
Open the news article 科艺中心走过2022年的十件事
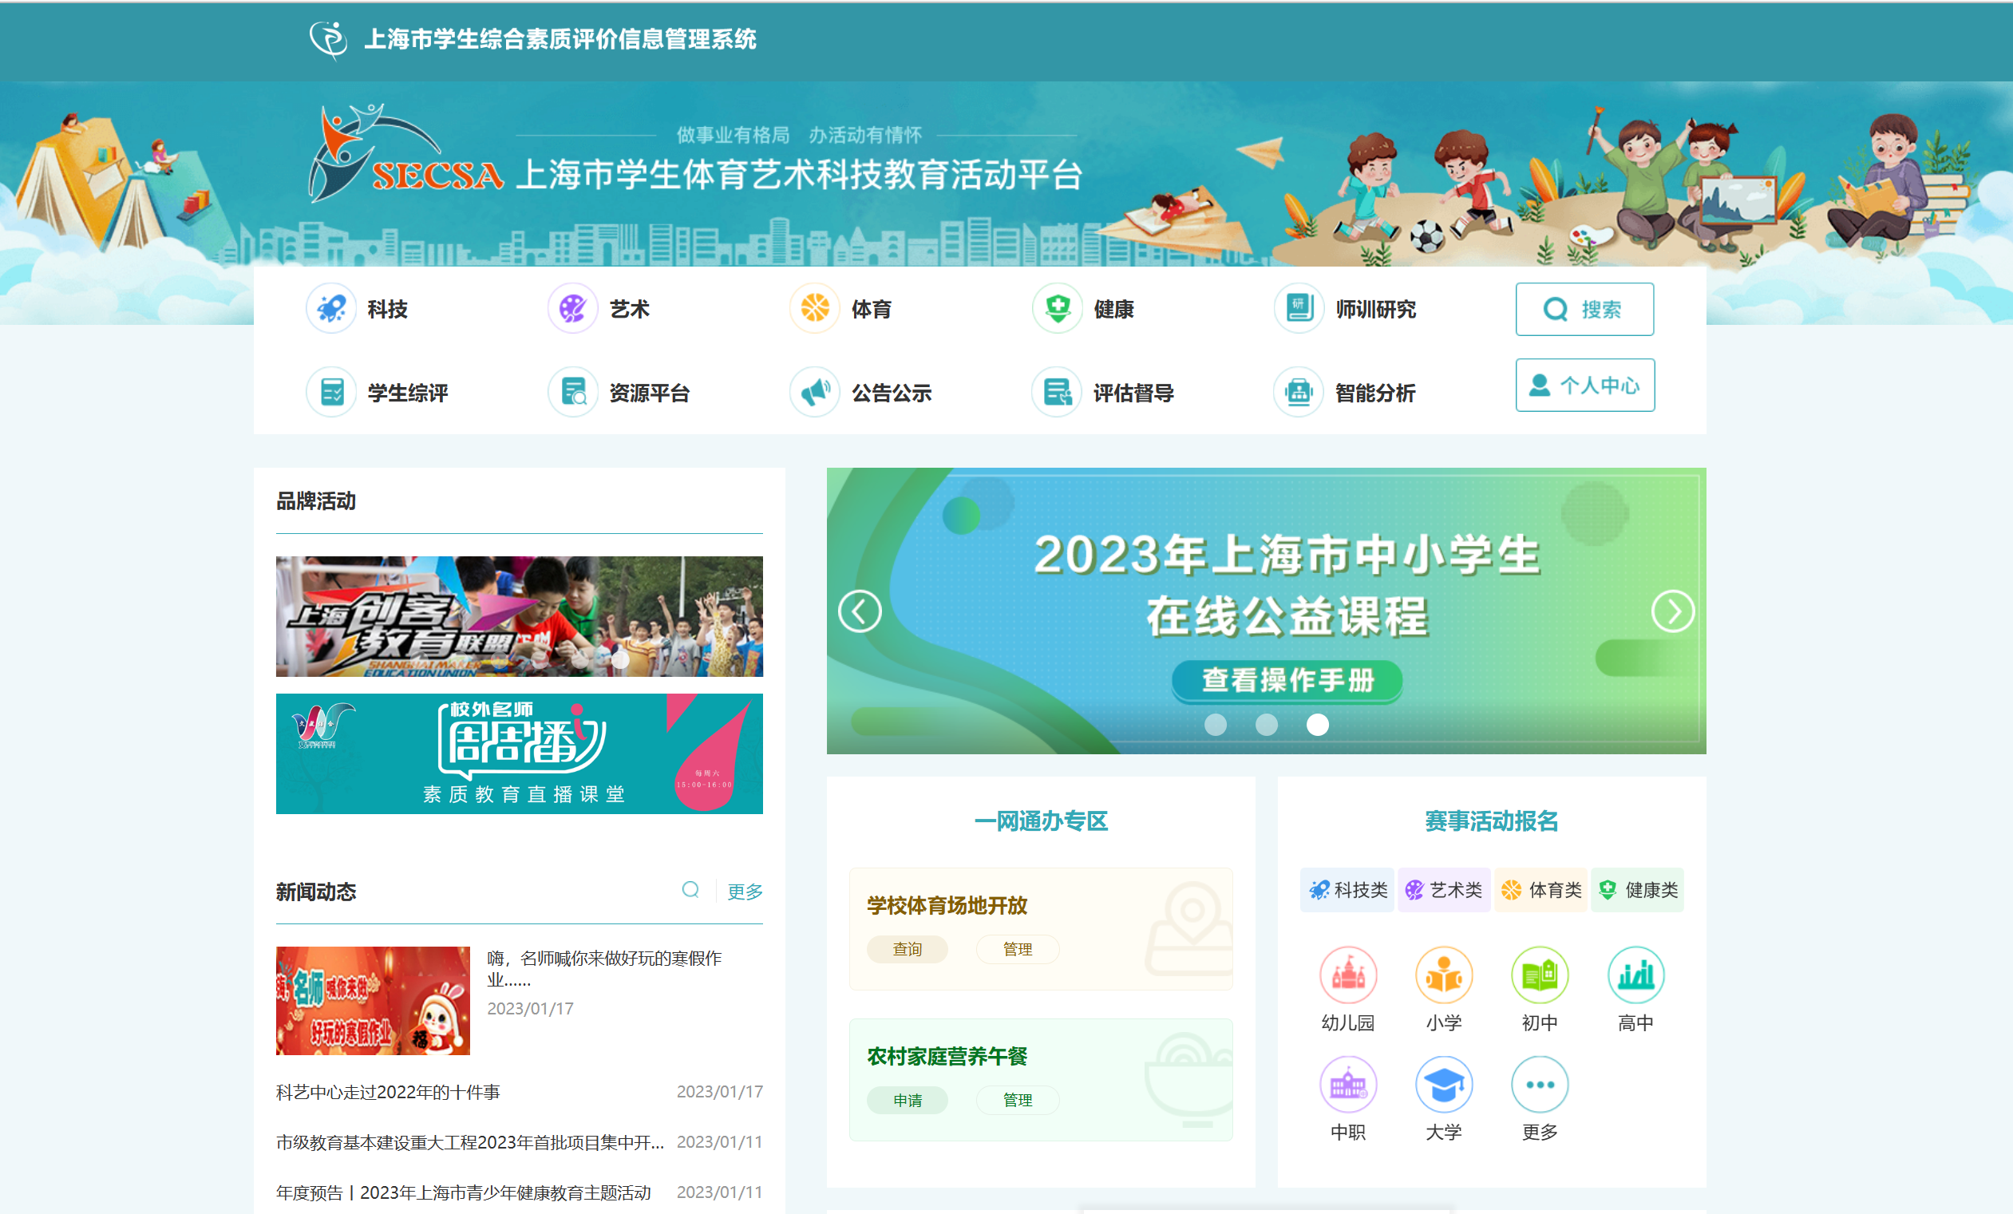[x=387, y=1092]
